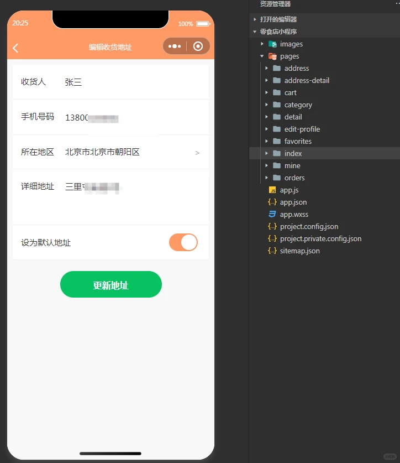400x463 pixels.
Task: Click the orders folder icon
Action: tap(277, 178)
